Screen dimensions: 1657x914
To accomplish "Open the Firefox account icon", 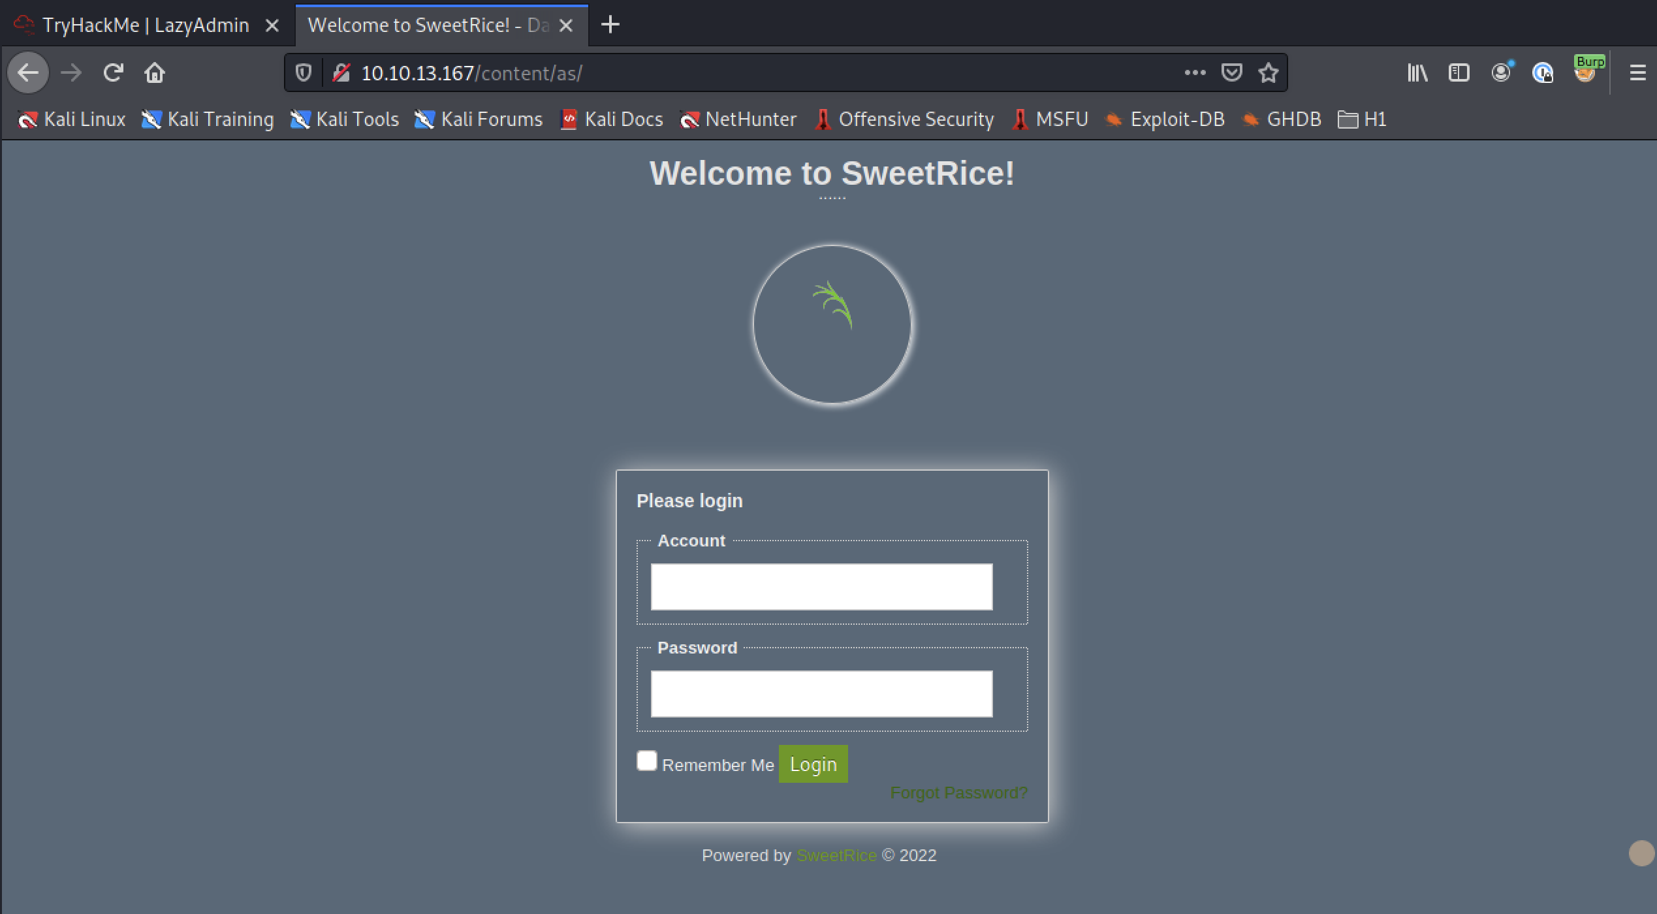I will [x=1501, y=72].
